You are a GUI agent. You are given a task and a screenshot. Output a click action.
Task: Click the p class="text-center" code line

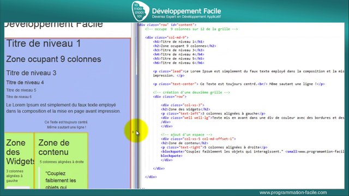click(x=239, y=84)
